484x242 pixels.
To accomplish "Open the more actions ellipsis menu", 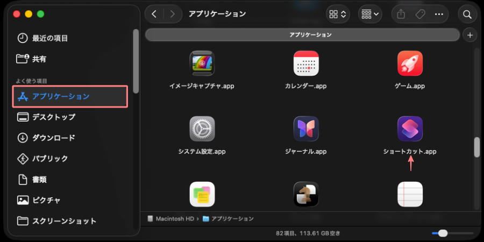I will 439,14.
